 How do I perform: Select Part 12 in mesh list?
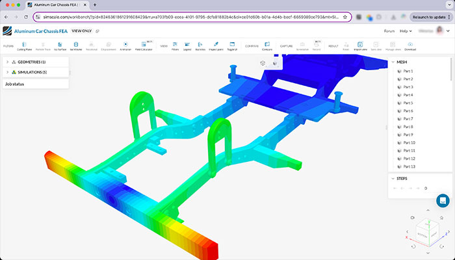pyautogui.click(x=409, y=159)
